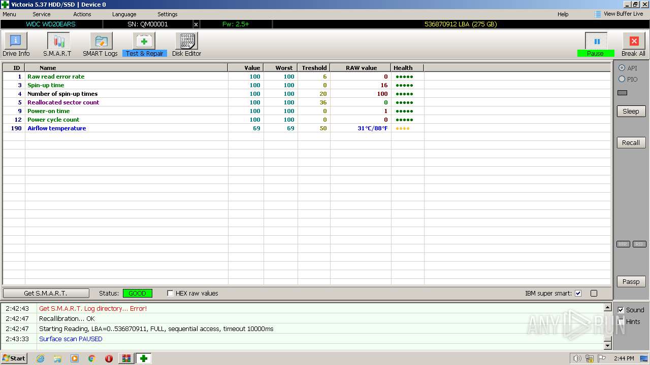Viewport: 650px width, 365px height.
Task: Click Victoria green cross taskbar button
Action: tap(143, 358)
